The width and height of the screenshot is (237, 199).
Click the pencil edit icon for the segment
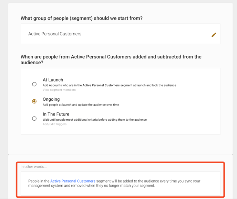pos(214,35)
